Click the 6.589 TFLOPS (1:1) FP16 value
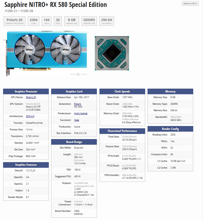The image size is (203, 220). pyautogui.click(x=132, y=159)
